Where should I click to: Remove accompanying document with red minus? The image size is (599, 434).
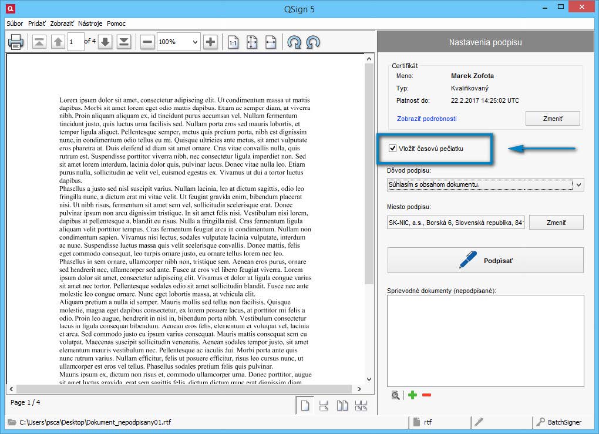point(426,395)
